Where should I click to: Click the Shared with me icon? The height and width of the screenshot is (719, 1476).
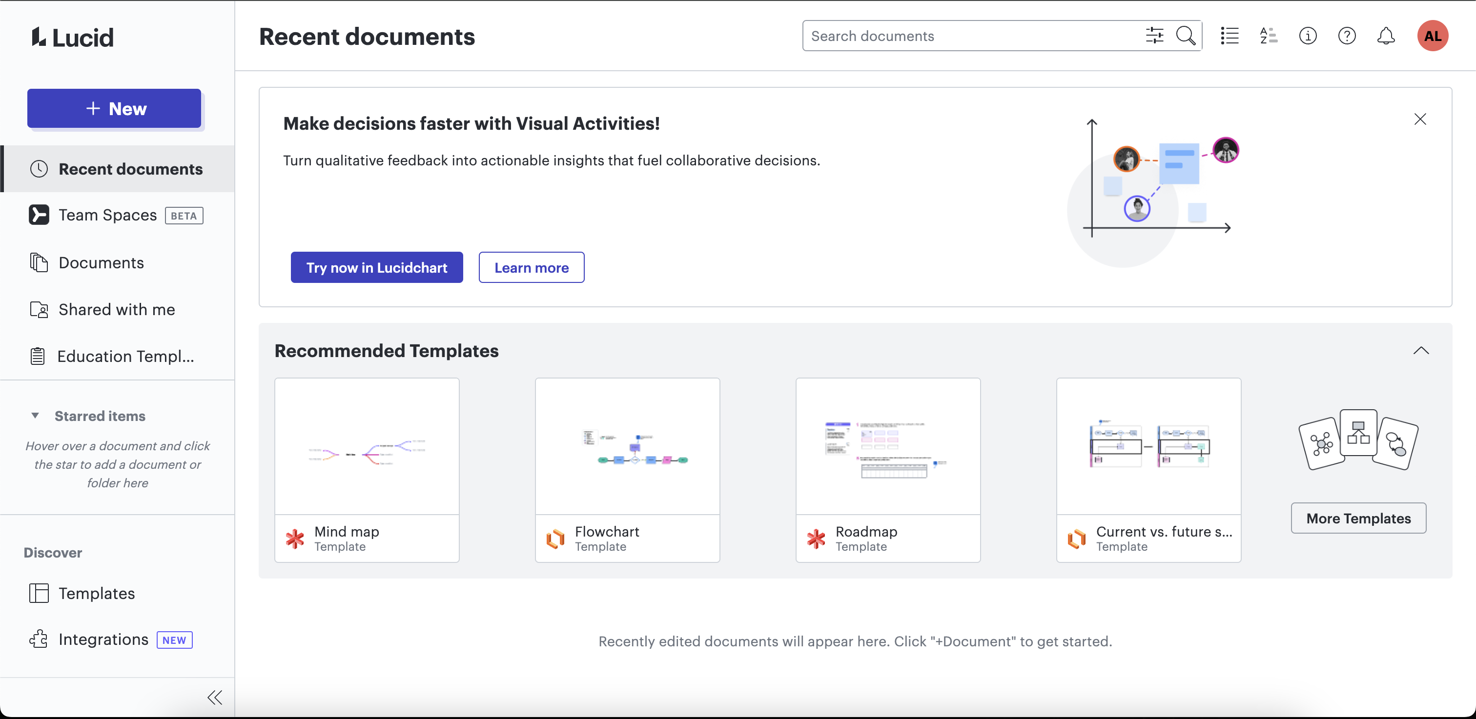click(x=39, y=309)
